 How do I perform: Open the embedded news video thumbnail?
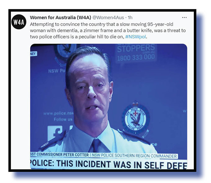[109, 106]
